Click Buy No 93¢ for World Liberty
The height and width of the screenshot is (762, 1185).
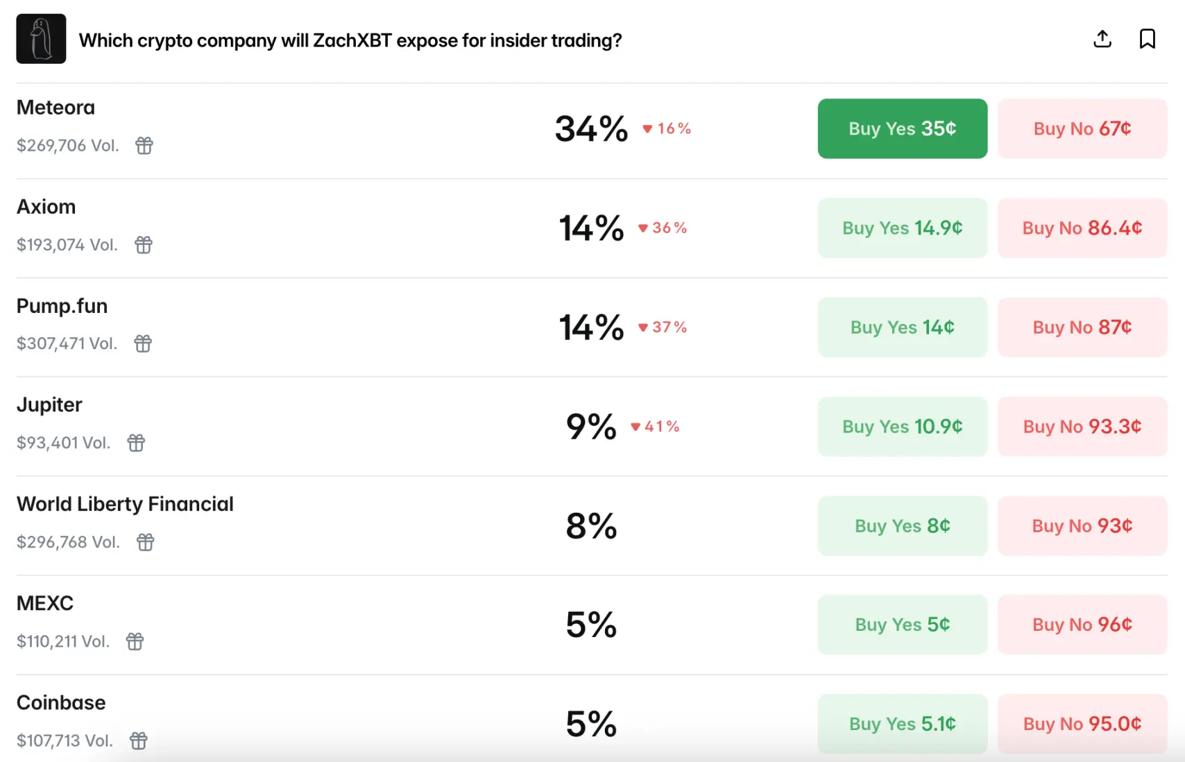click(x=1082, y=525)
